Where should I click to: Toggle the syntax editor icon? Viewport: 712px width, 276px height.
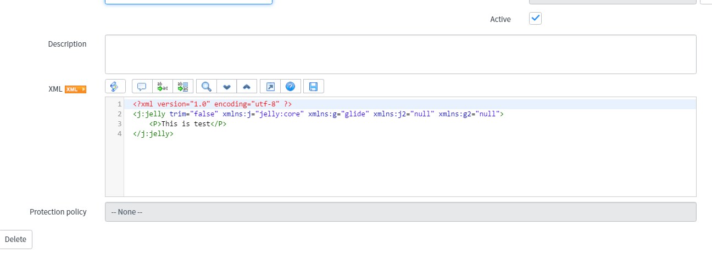click(115, 86)
